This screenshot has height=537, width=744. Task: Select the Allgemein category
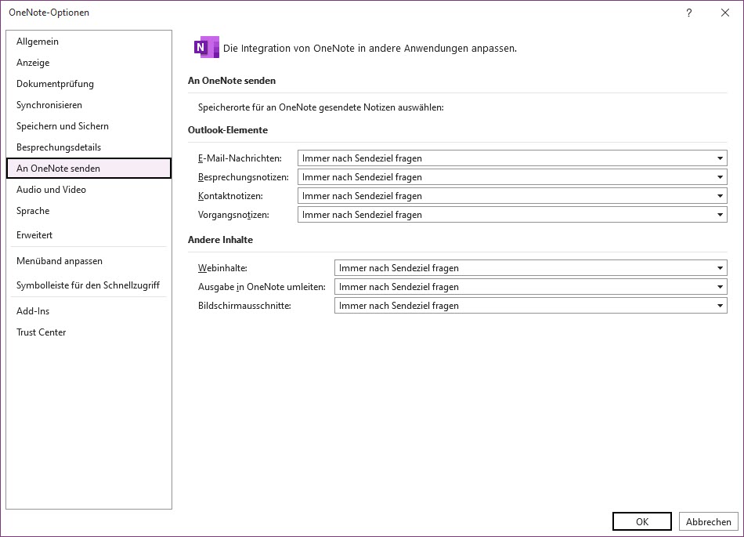(x=38, y=42)
